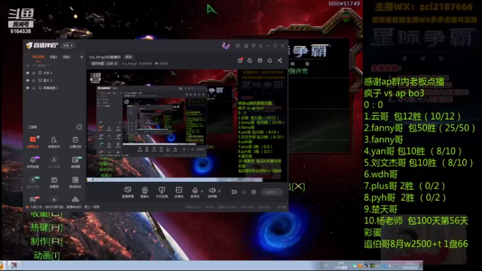Select the 文本 1 source row
Image resolution: width=482 pixels, height=271 pixels.
coord(54,73)
